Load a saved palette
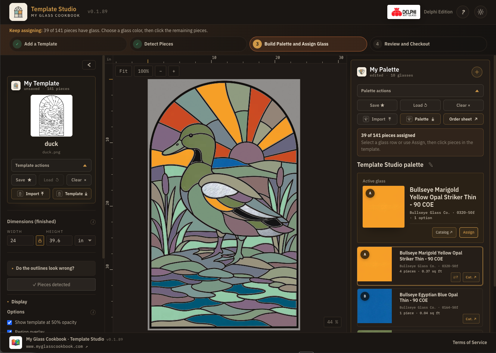Image resolution: width=496 pixels, height=353 pixels. pos(420,105)
